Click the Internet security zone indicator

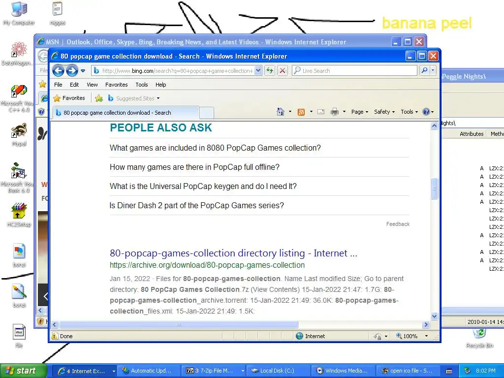311,336
